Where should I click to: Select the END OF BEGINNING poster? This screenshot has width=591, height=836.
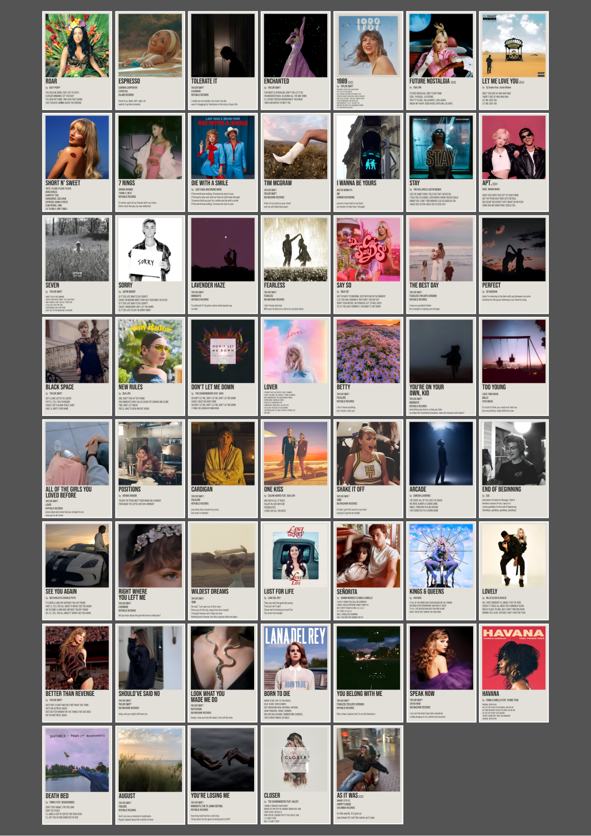coord(514,469)
